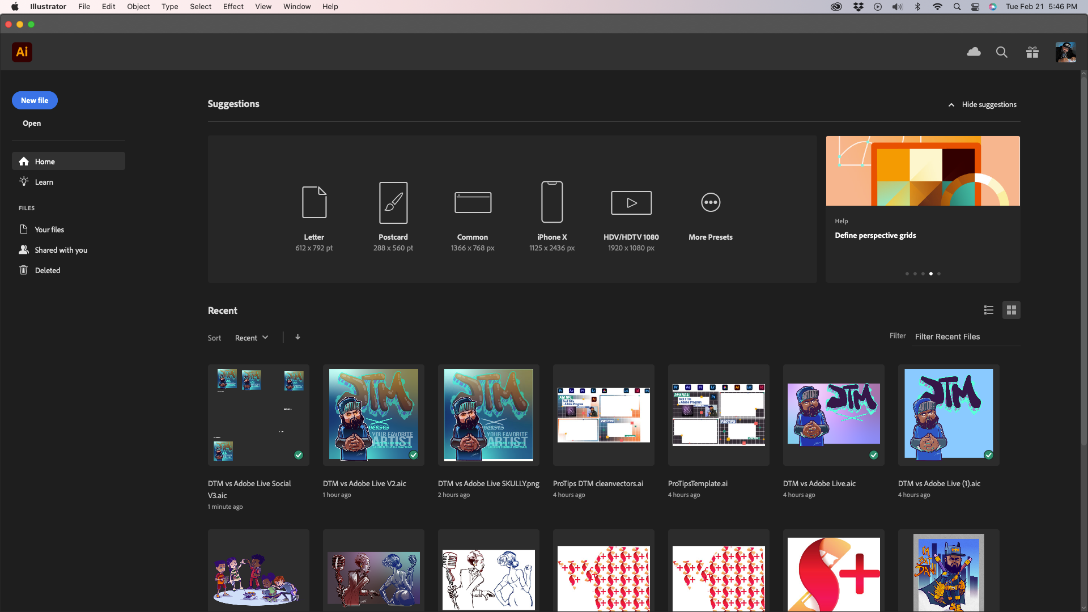1088x612 pixels.
Task: Open the Effect menu
Action: [x=233, y=7]
